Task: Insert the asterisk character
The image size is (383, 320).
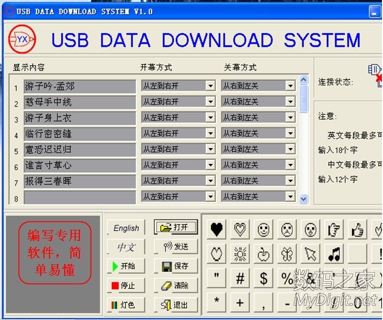Action: coord(217,303)
